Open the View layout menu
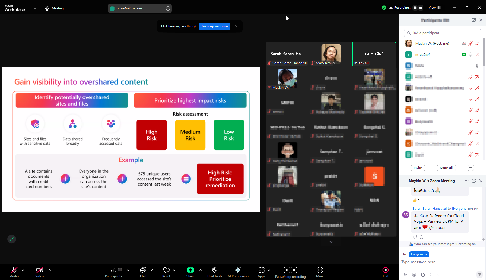Viewport: 486px width, 280px height. click(x=434, y=8)
